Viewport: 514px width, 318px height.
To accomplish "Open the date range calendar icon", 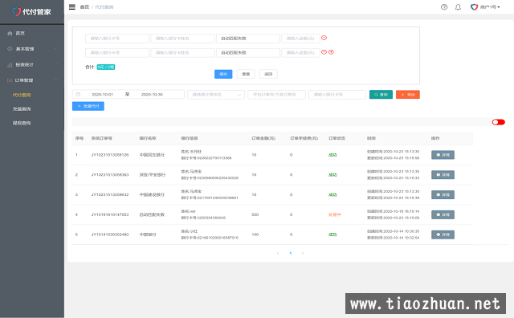I will click(78, 95).
